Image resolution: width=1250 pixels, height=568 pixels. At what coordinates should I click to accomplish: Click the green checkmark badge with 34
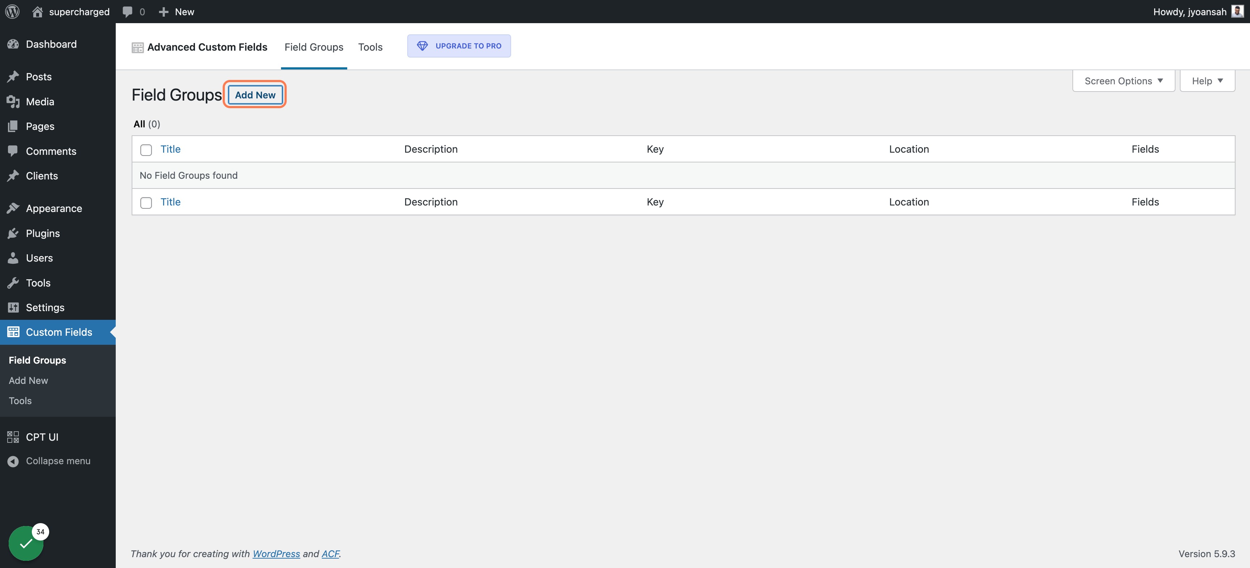click(x=26, y=543)
